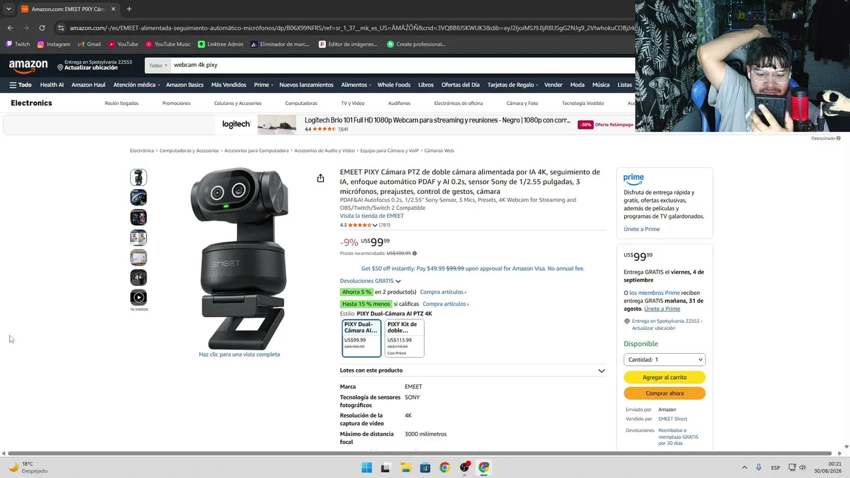Go back to the previous browser page

click(x=10, y=28)
